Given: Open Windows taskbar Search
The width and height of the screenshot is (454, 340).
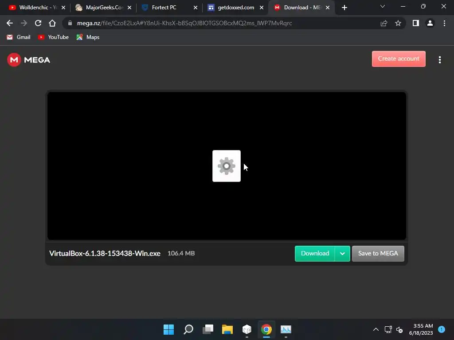Looking at the screenshot, I should coord(188,329).
